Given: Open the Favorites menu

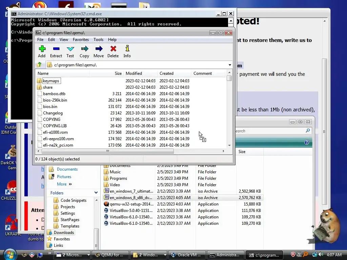Looking at the screenshot, I should point(81,40).
